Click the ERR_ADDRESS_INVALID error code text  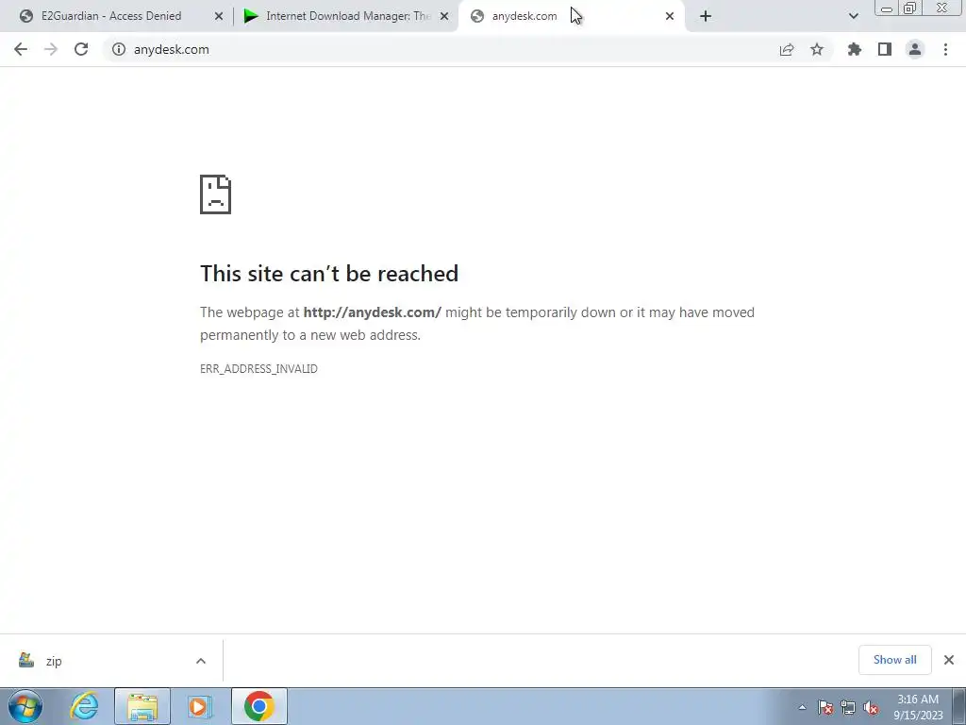pos(258,369)
